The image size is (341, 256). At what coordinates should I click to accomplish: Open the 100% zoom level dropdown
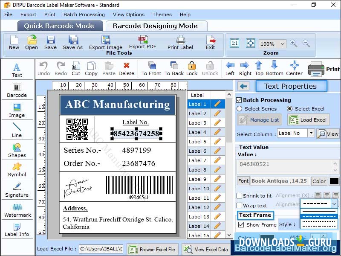click(x=282, y=44)
